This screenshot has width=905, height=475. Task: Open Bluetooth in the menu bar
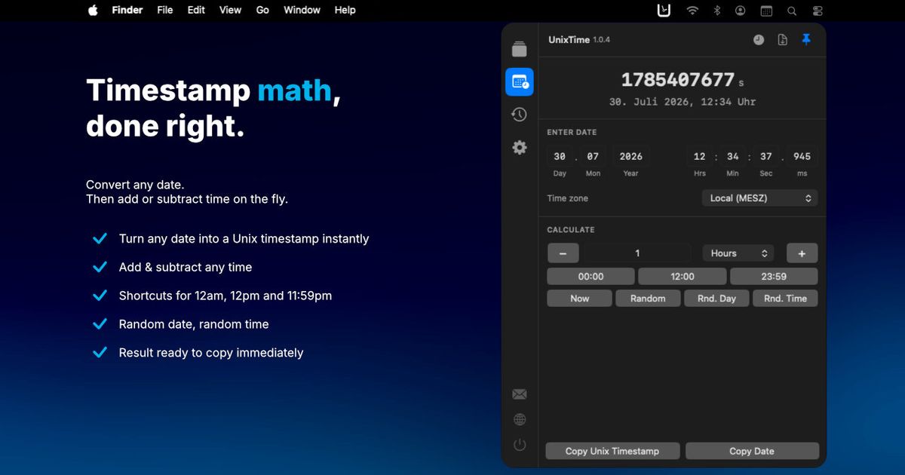(717, 11)
